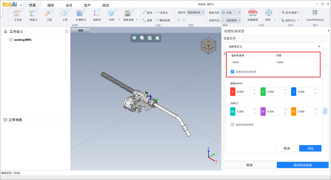
Task: Open the Shell tab
Action: [x=17, y=173]
